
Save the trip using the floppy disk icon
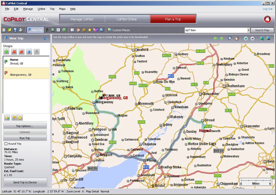(15, 30)
